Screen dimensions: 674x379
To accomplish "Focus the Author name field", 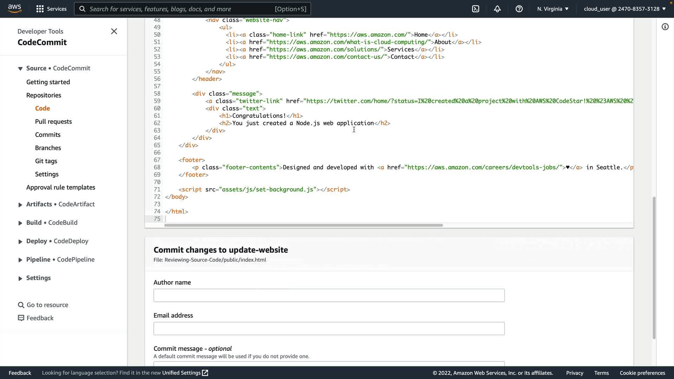I will pyautogui.click(x=329, y=295).
